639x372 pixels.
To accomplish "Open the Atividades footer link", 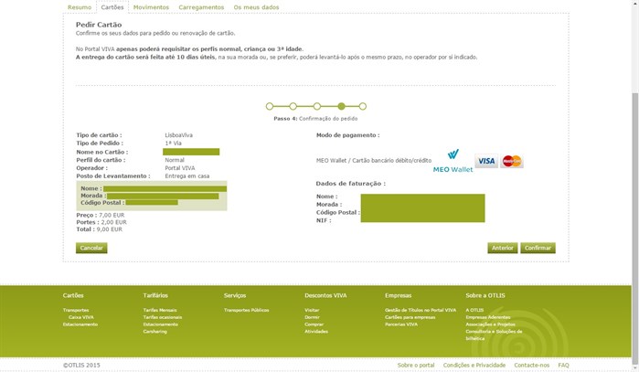I will [316, 331].
